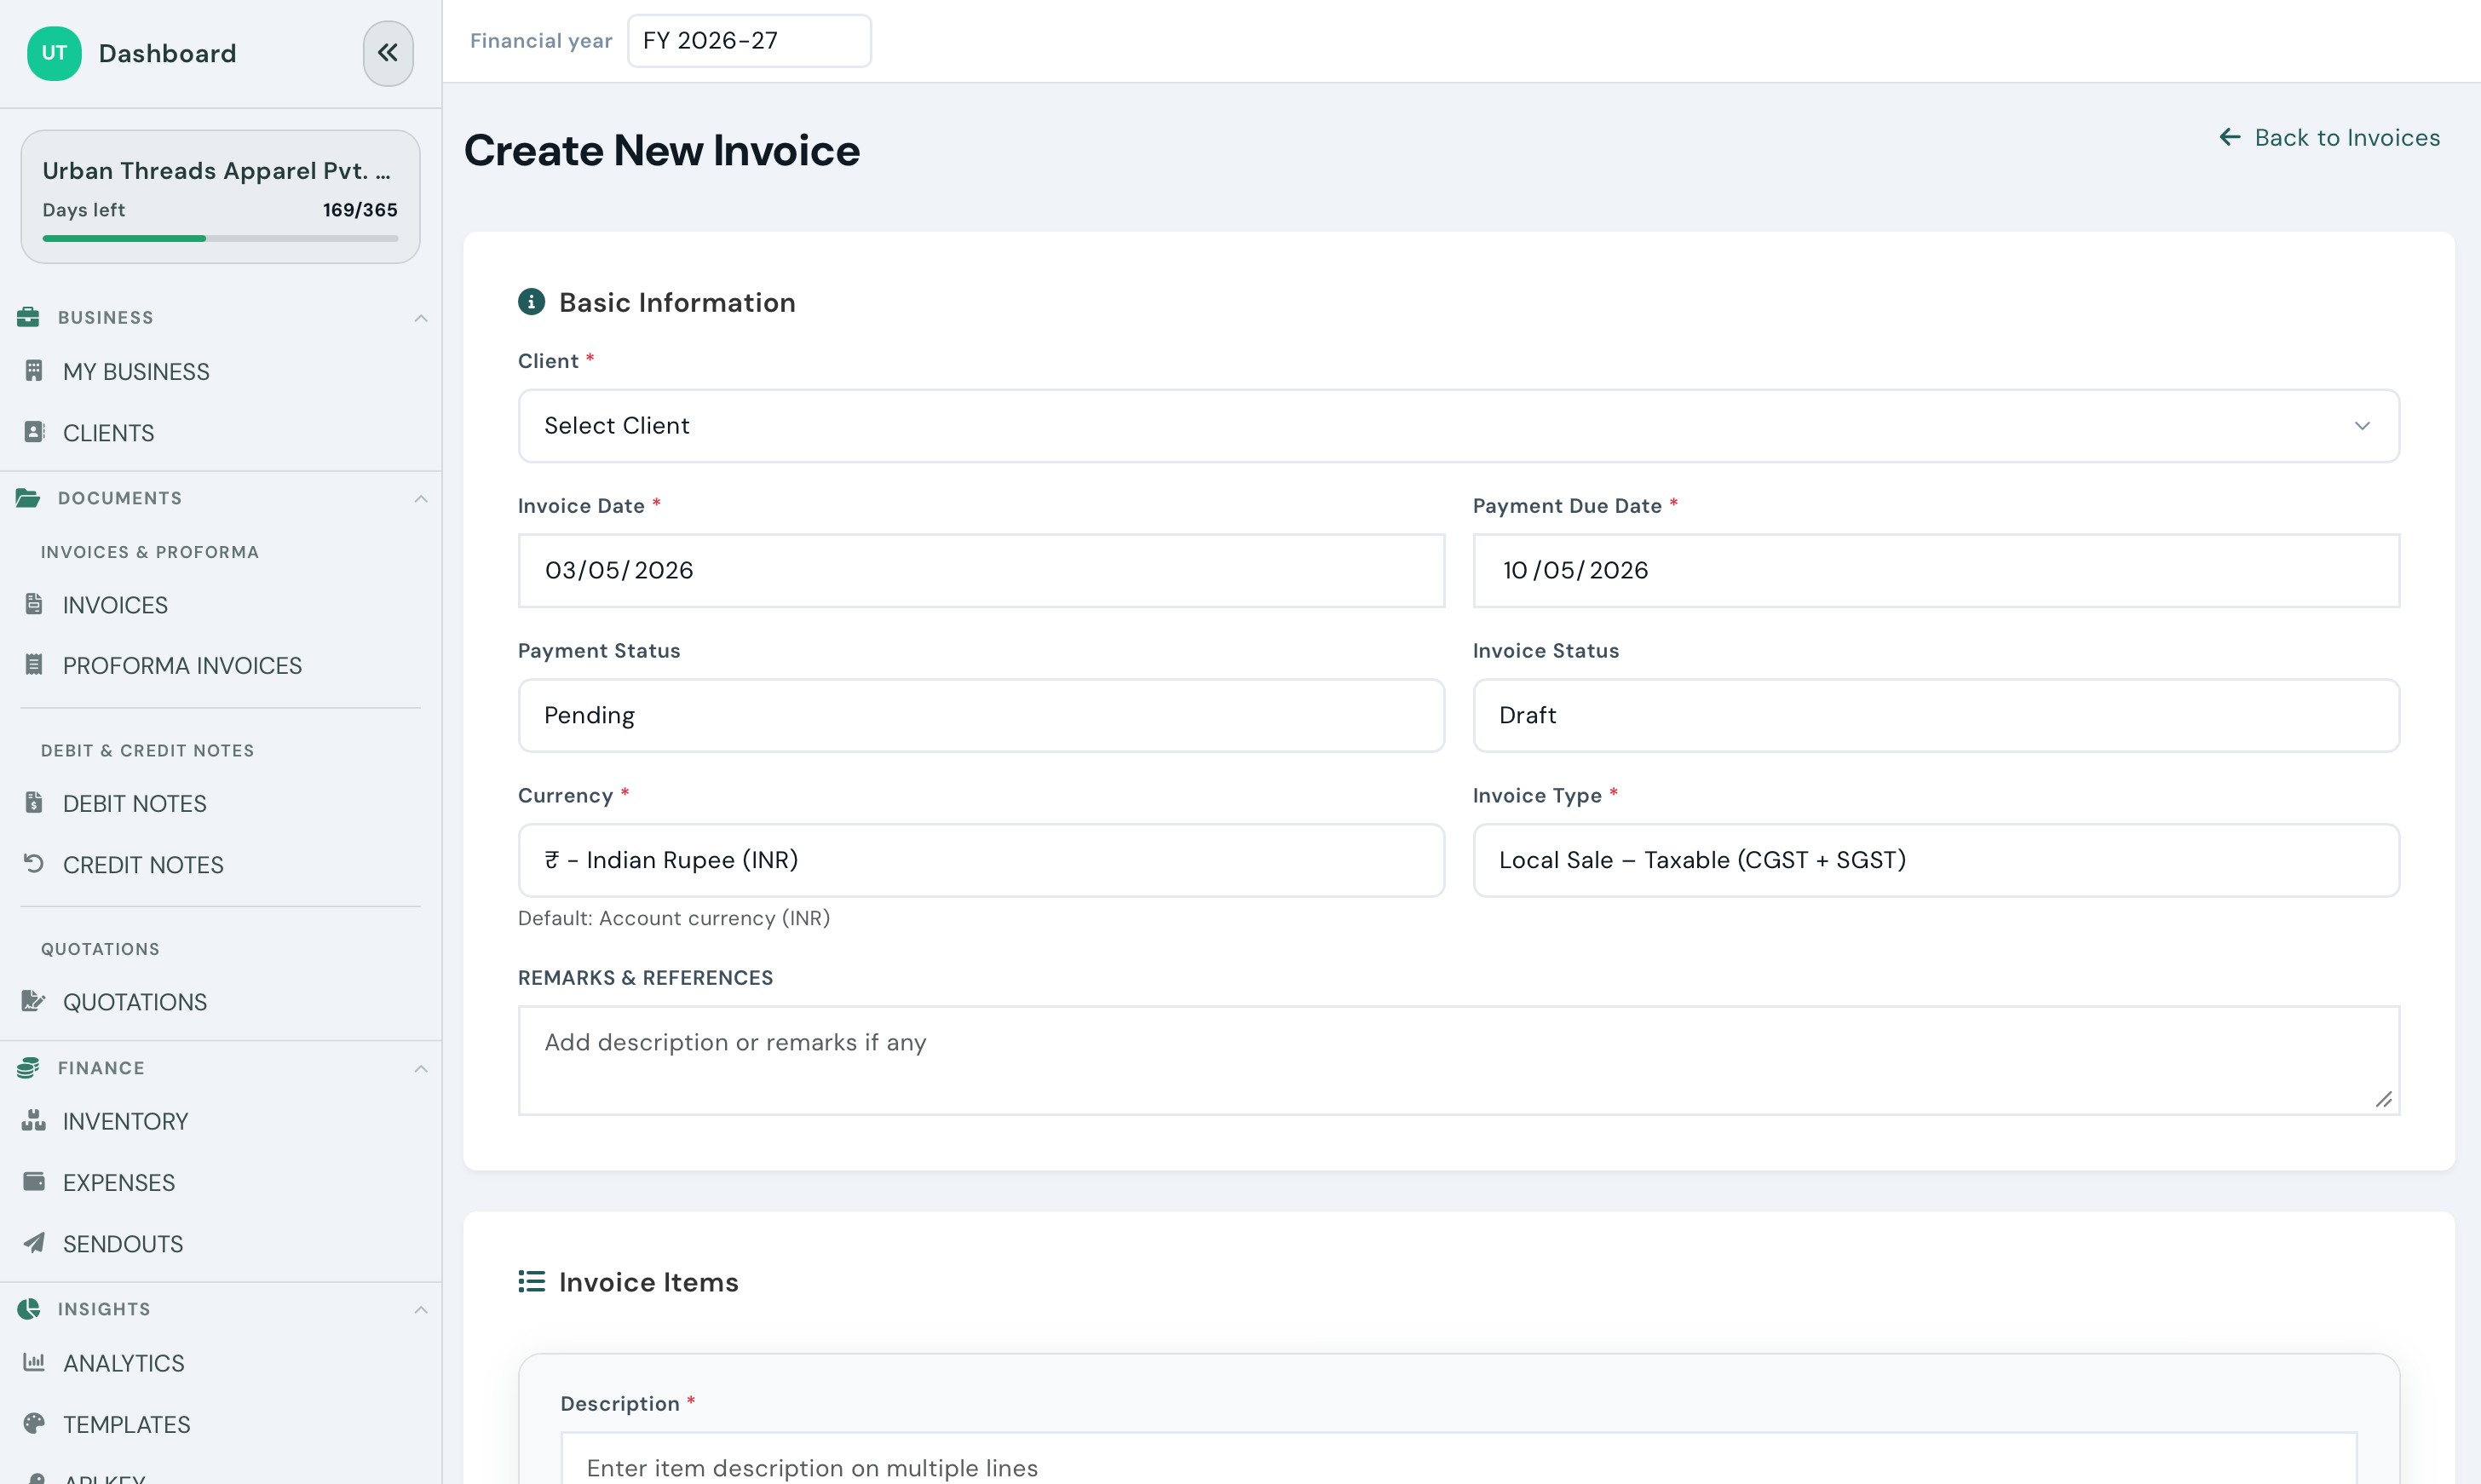The width and height of the screenshot is (2481, 1484).
Task: Click the Days left progress bar
Action: pyautogui.click(x=220, y=238)
